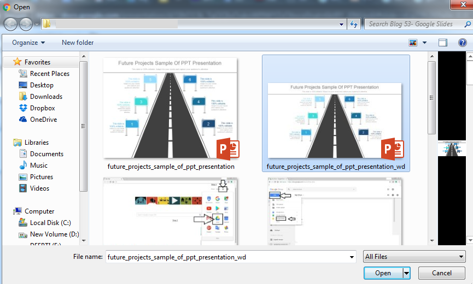Expand the File name dropdown arrow
Image resolution: width=473 pixels, height=284 pixels.
coord(352,257)
